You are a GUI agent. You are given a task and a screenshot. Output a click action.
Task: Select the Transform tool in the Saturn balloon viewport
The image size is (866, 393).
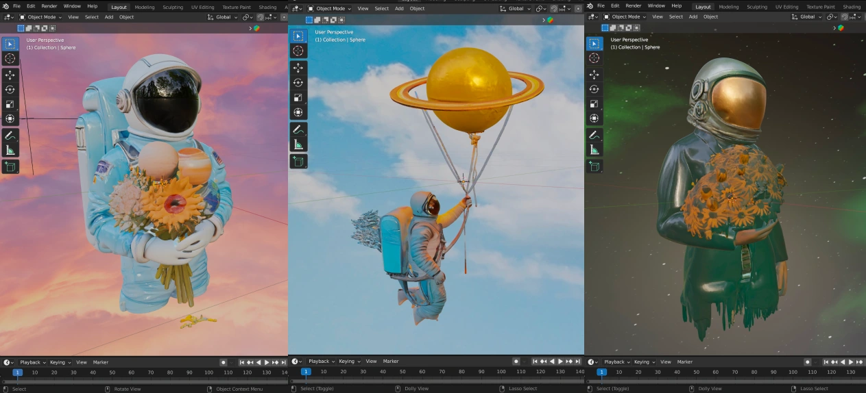[x=298, y=112]
